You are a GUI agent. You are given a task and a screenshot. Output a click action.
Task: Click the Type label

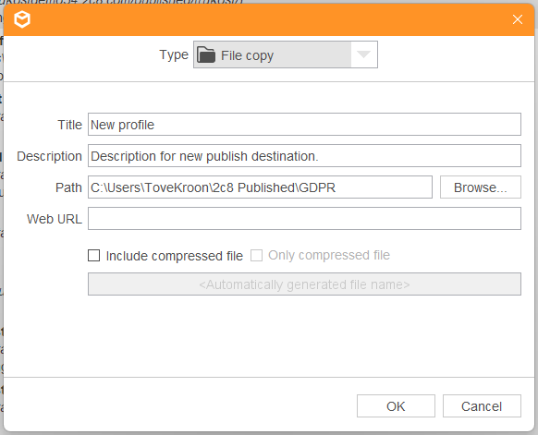point(174,54)
